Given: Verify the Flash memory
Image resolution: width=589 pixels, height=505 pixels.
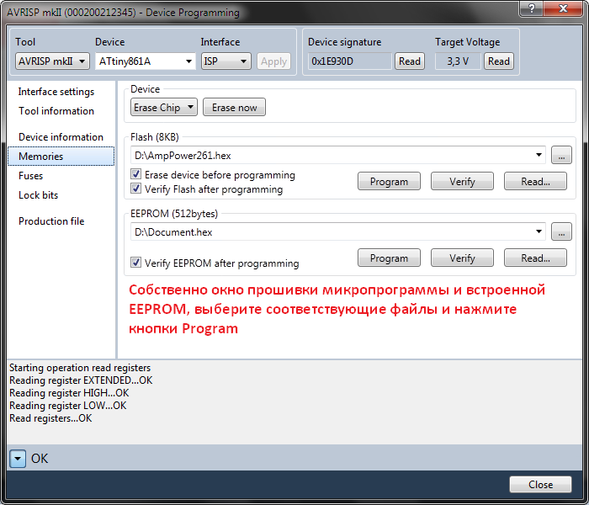Looking at the screenshot, I should click(462, 182).
